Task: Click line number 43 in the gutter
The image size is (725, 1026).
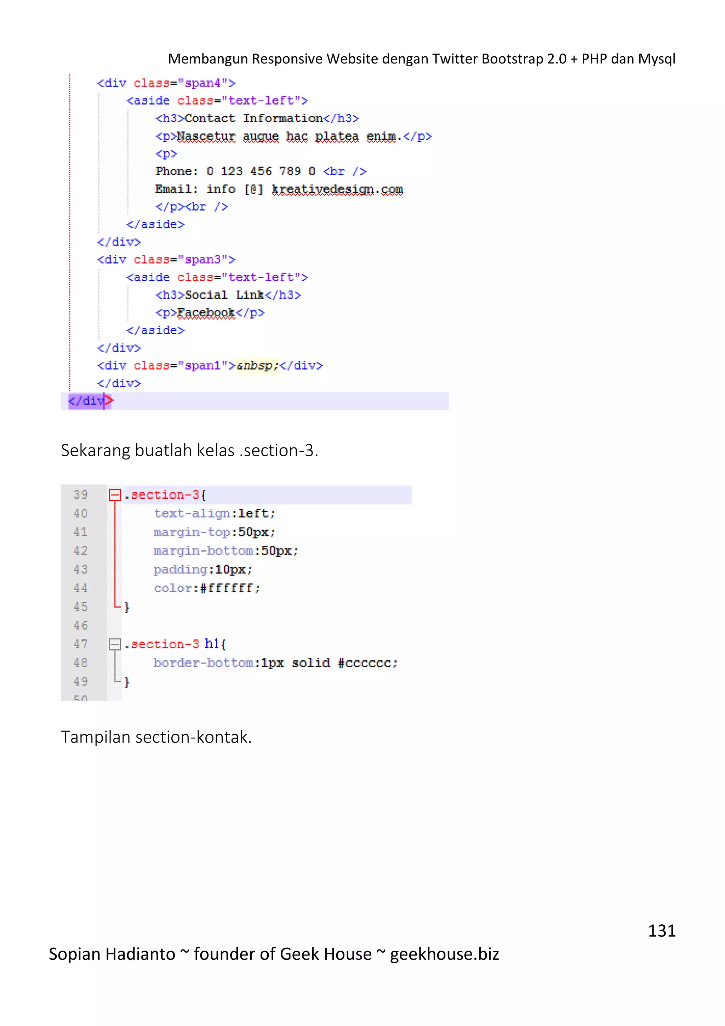Action: coord(81,569)
